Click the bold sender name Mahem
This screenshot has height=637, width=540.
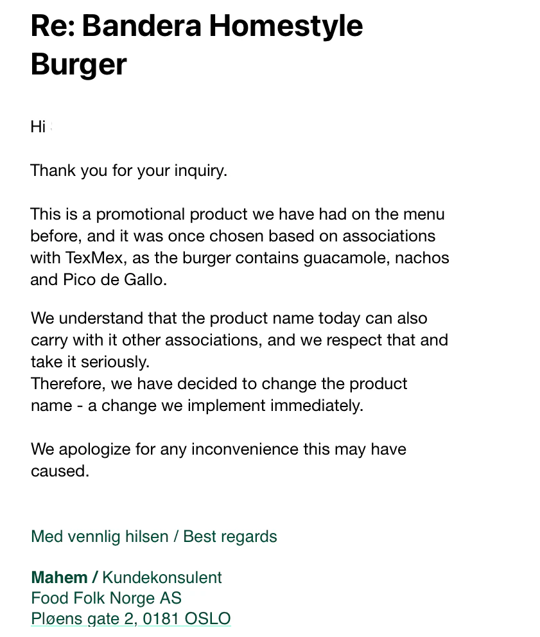point(59,578)
